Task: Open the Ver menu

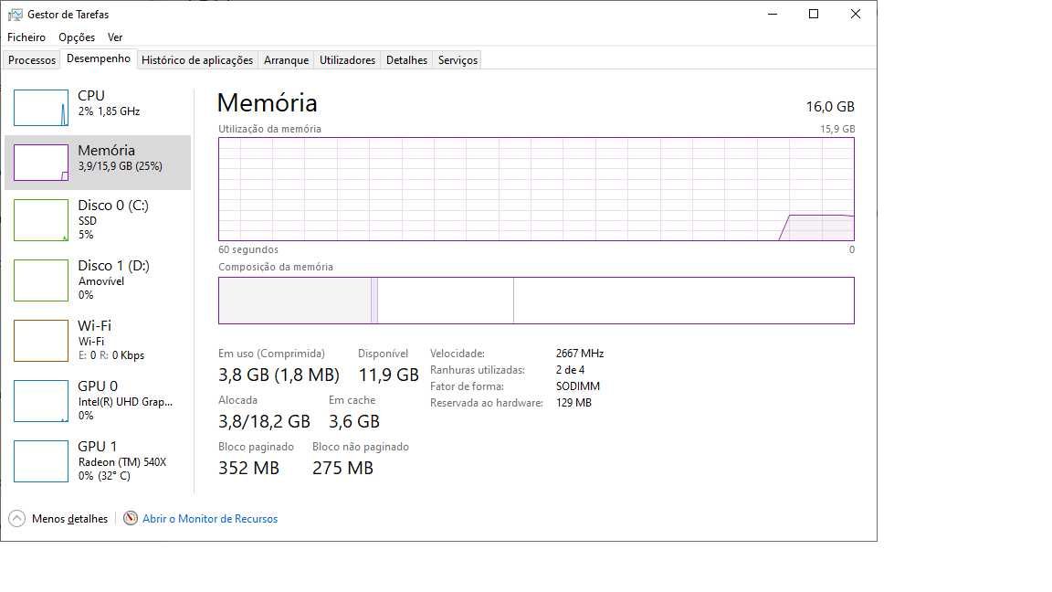Action: tap(115, 37)
